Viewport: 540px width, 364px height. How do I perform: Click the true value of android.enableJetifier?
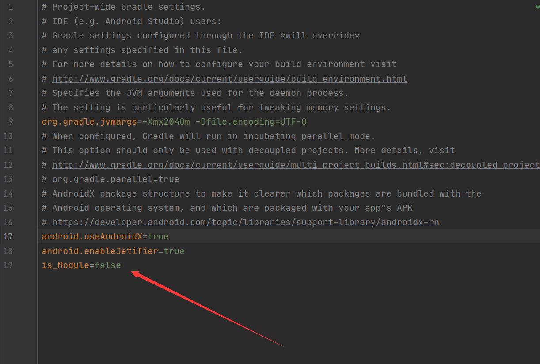(174, 251)
